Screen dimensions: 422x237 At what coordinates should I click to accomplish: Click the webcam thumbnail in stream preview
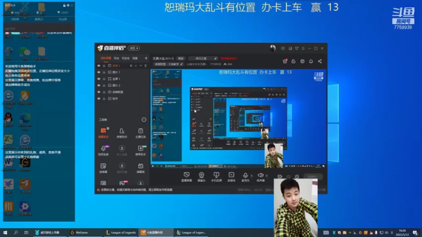pos(273,155)
